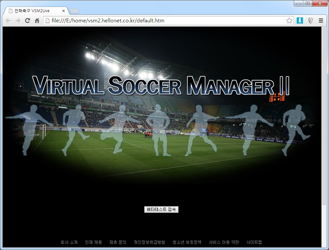Select the 전략축구 VSM2Live tab
The height and width of the screenshot is (250, 329).
tap(33, 11)
